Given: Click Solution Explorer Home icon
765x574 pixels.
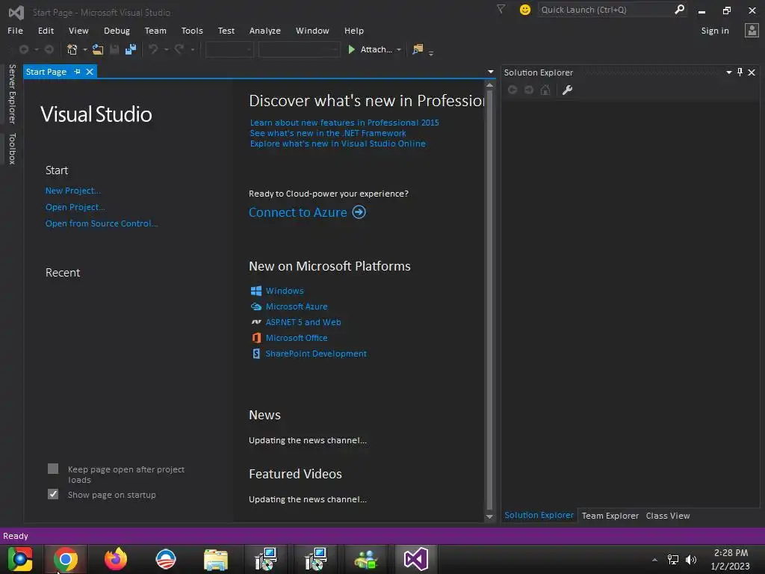Looking at the screenshot, I should tap(545, 90).
